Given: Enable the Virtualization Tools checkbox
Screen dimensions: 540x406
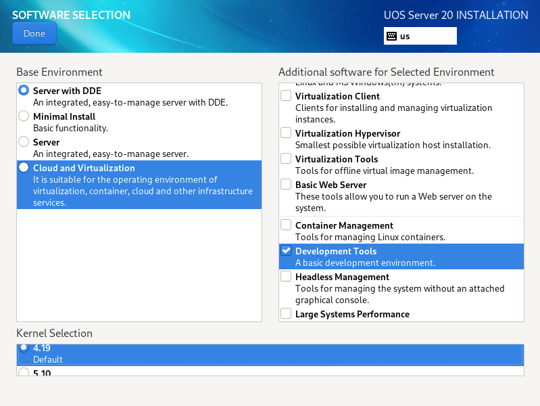Looking at the screenshot, I should pyautogui.click(x=286, y=158).
